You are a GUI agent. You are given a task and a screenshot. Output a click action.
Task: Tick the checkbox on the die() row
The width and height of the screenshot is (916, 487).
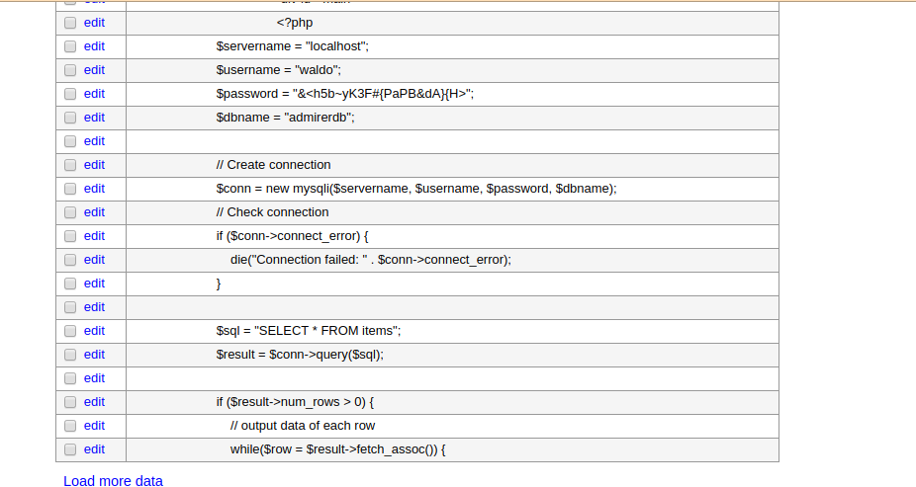tap(70, 260)
